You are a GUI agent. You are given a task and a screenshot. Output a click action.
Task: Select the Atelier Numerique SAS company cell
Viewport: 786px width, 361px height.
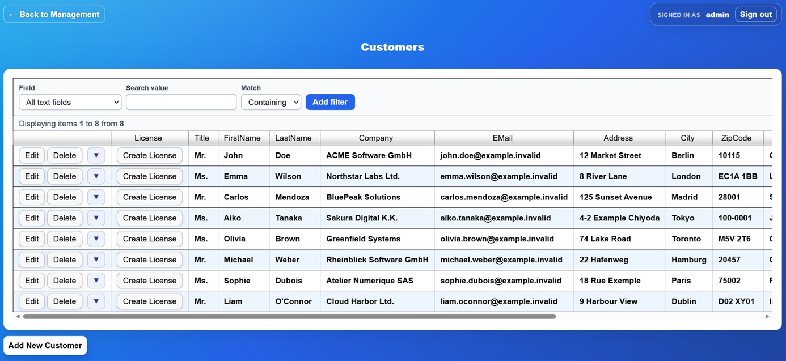[x=377, y=281]
